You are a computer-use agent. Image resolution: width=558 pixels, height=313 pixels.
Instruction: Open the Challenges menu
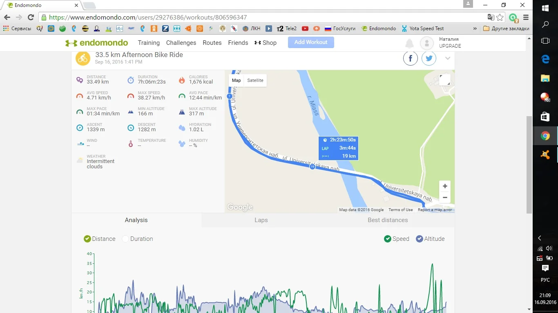pyautogui.click(x=181, y=43)
